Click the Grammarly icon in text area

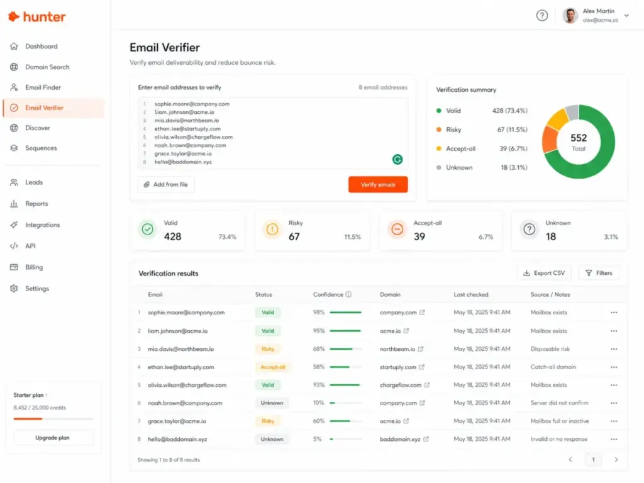[397, 159]
